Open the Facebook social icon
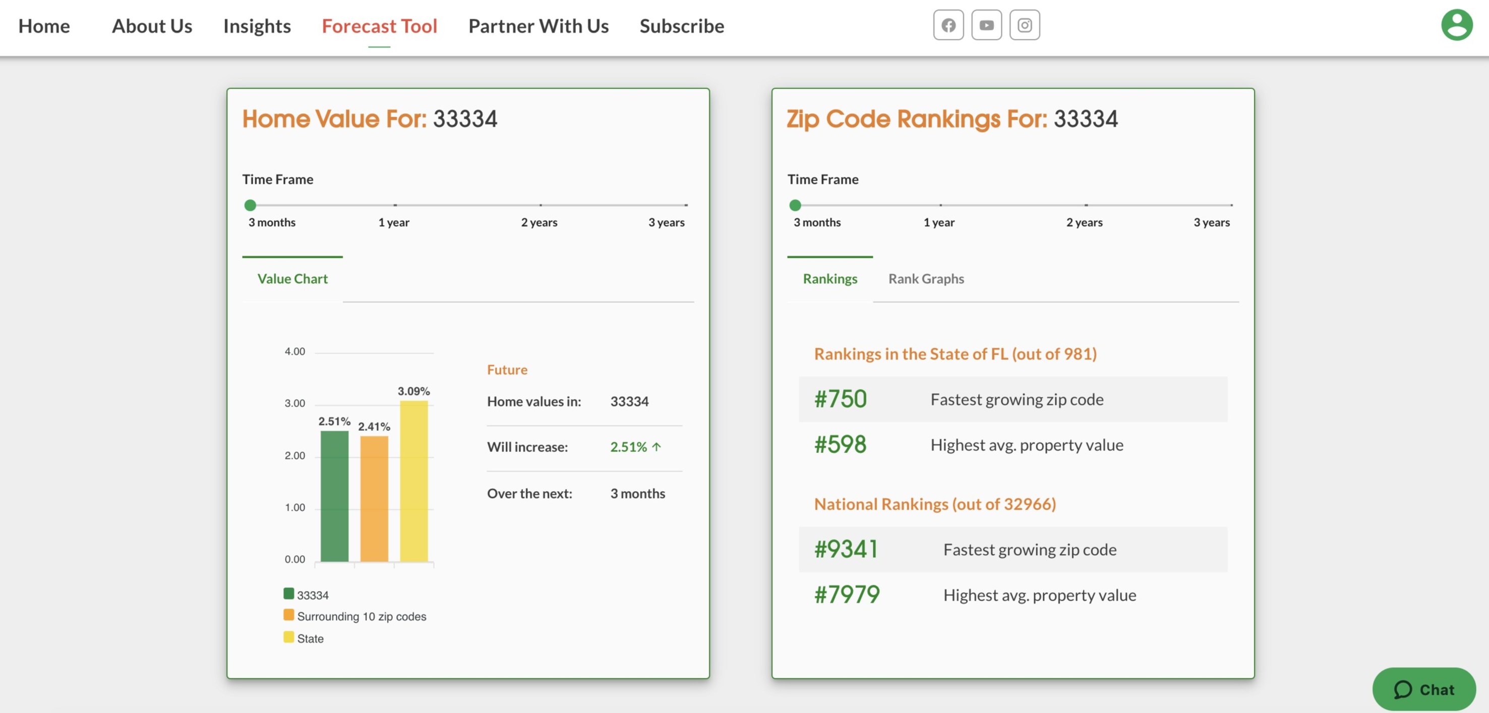Image resolution: width=1489 pixels, height=713 pixels. [x=948, y=25]
